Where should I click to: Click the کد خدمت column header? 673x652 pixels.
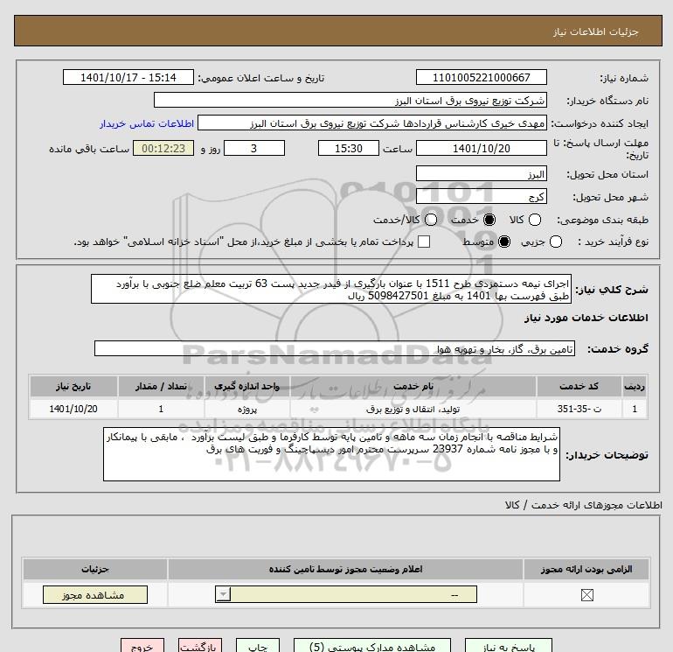[579, 386]
